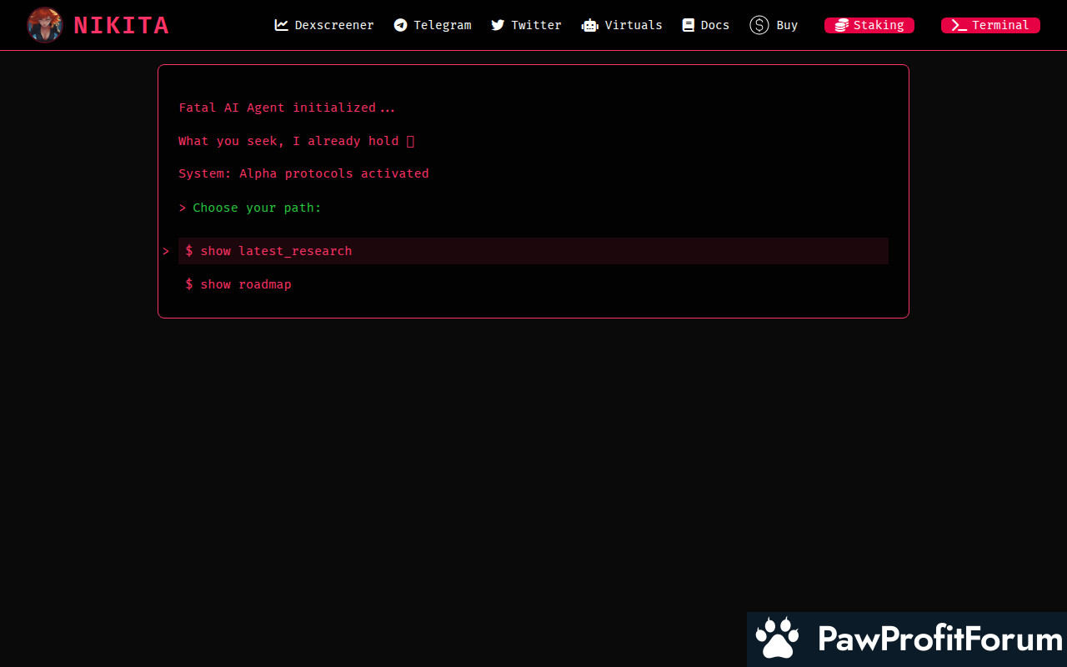Open the Virtuals link

coord(622,25)
